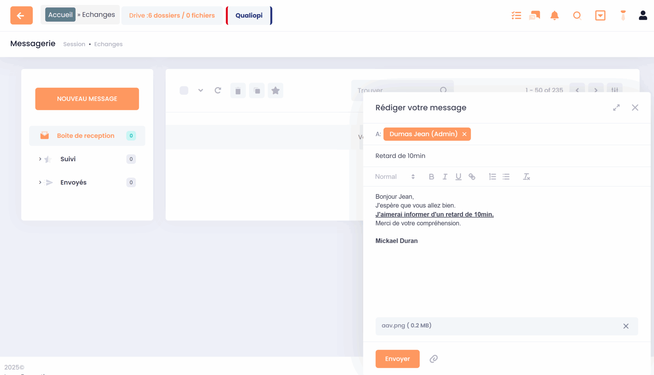Toggle bold formatting in the editor
This screenshot has height=375, width=654.
[x=431, y=177]
